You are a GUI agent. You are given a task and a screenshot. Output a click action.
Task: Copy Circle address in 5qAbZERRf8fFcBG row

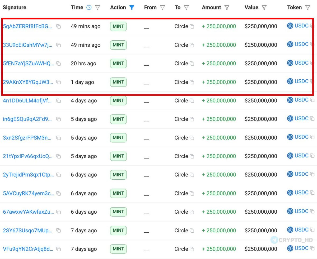coord(192,27)
